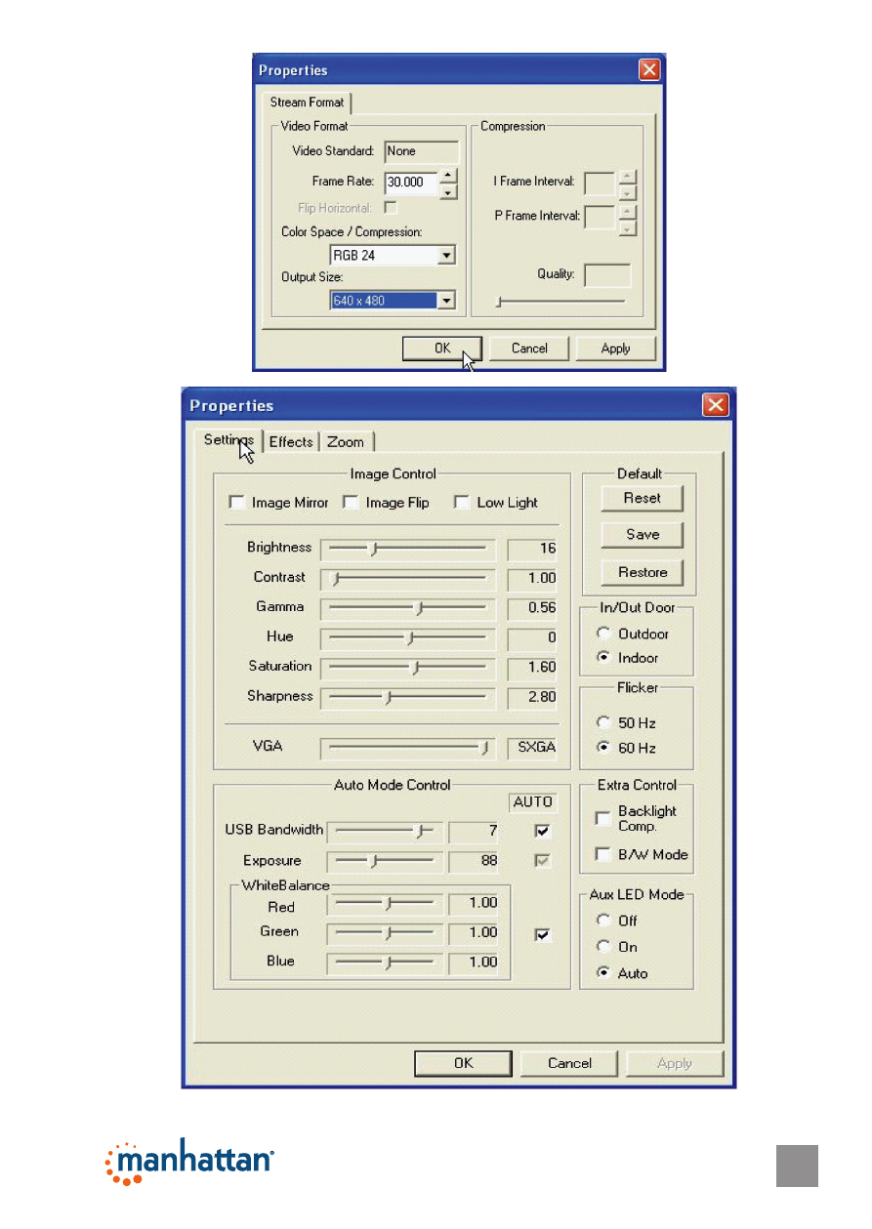
Task: Enable B/W Mode checkbox
Action: pos(603,855)
